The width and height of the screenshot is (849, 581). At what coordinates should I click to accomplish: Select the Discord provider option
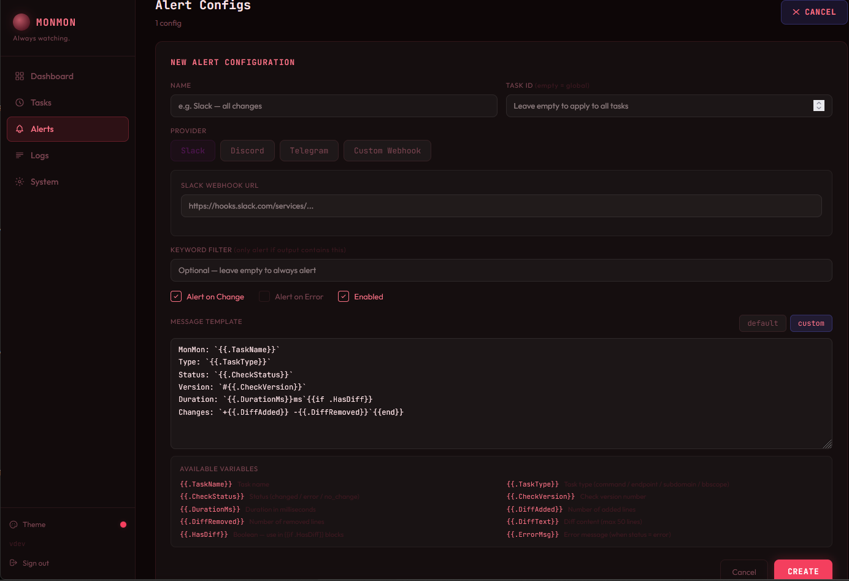pos(247,151)
